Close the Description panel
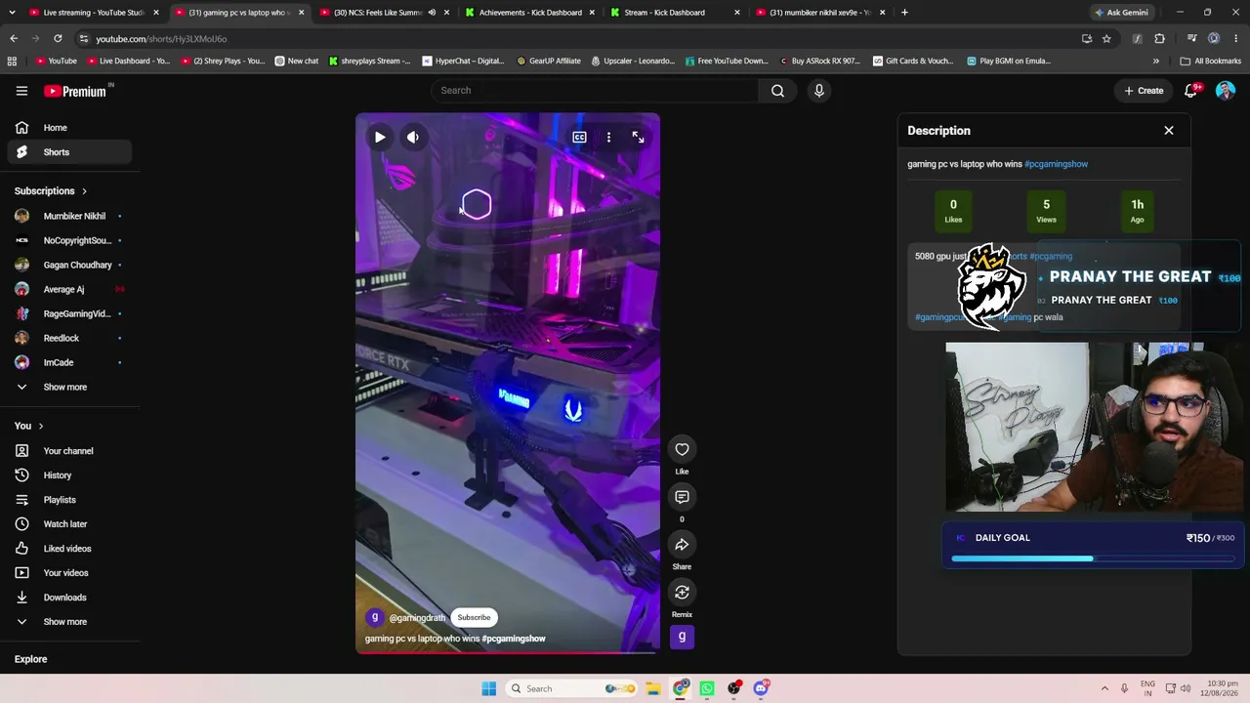Viewport: 1250px width, 703px height. (x=1168, y=130)
